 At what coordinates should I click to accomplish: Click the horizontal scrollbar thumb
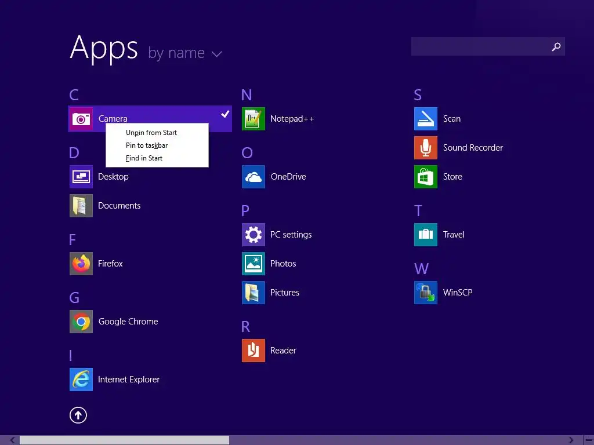[124, 440]
